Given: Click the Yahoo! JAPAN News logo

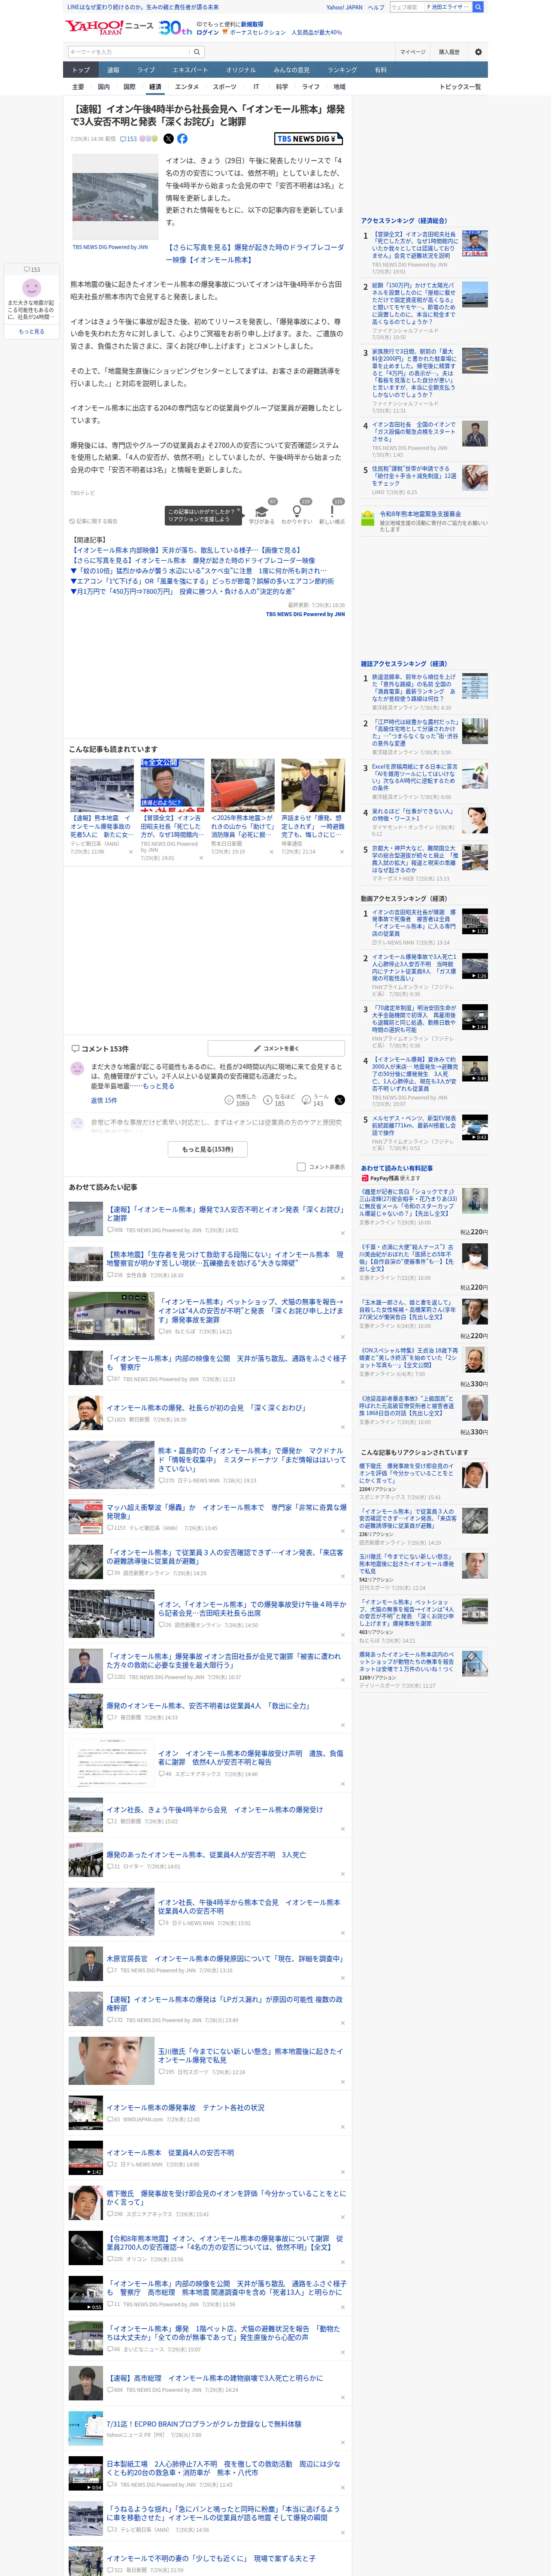Looking at the screenshot, I should pyautogui.click(x=109, y=27).
